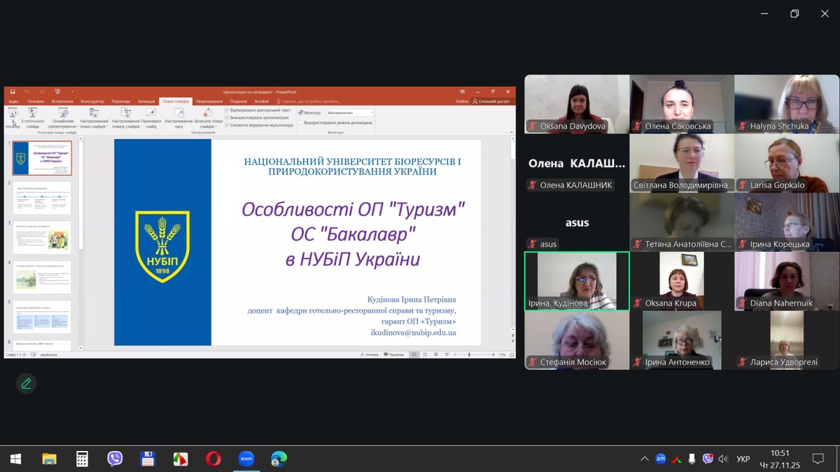840x472 pixels.
Task: Open the Конструктор ribbon tab
Action: point(92,101)
